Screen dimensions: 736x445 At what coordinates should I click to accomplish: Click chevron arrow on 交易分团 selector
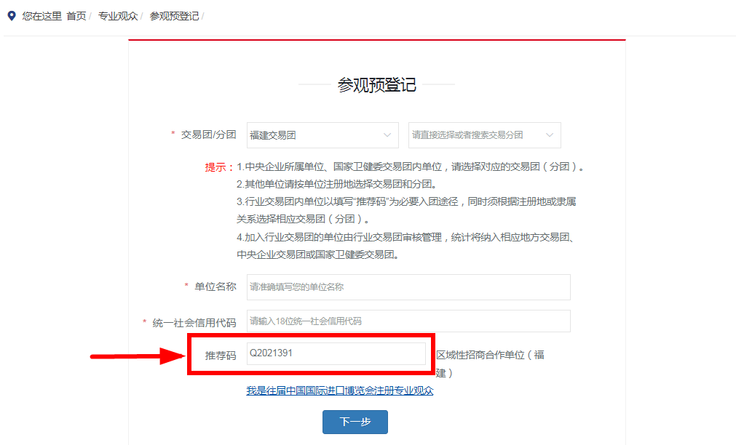click(550, 135)
